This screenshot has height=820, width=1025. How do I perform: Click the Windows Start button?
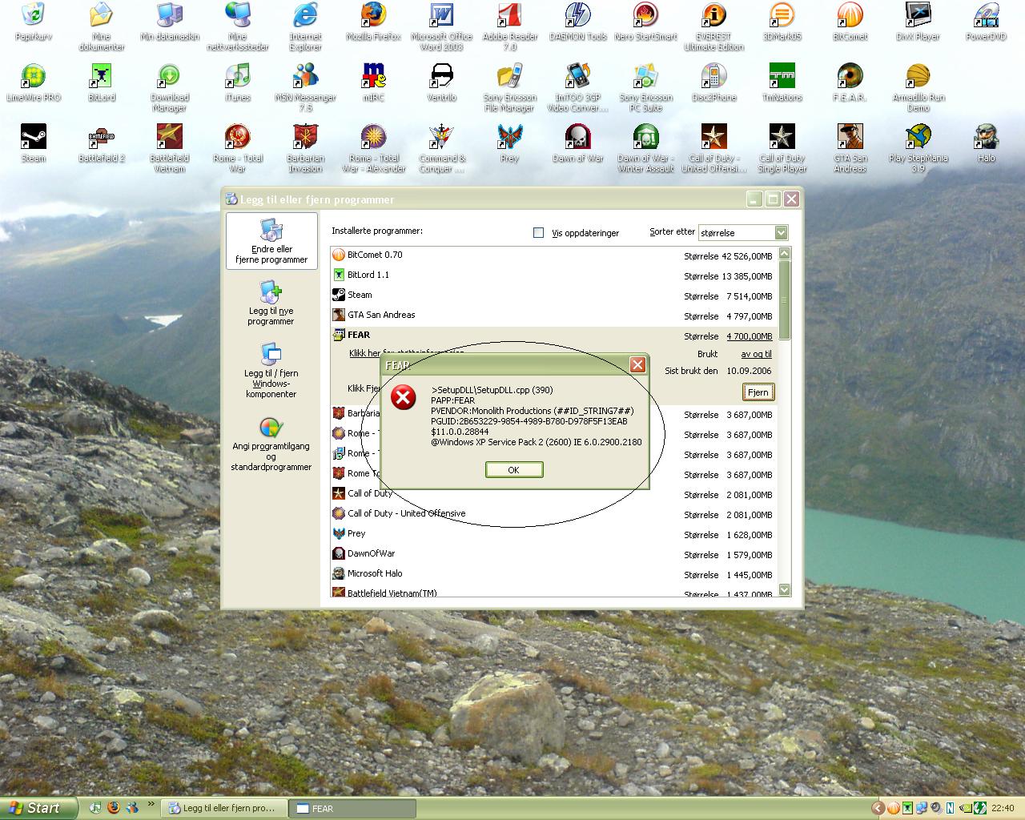tap(38, 808)
